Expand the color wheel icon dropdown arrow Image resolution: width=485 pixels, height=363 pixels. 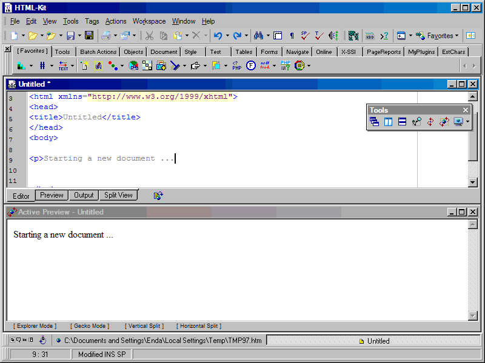tap(309, 65)
